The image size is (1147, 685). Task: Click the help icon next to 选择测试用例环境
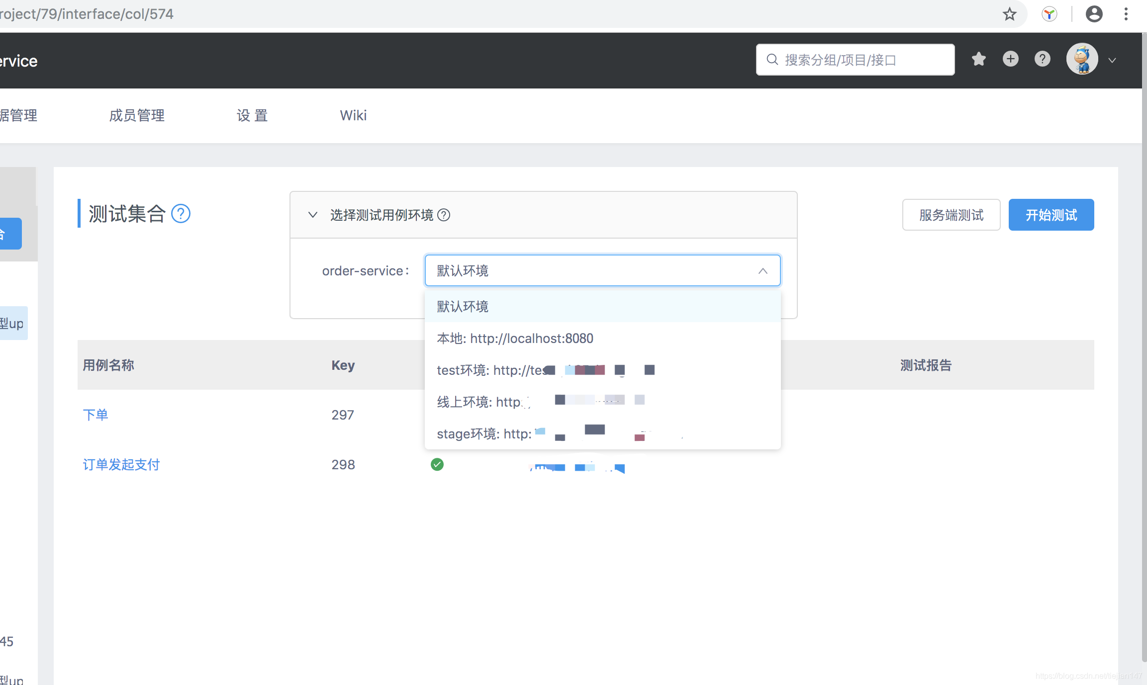pyautogui.click(x=444, y=215)
